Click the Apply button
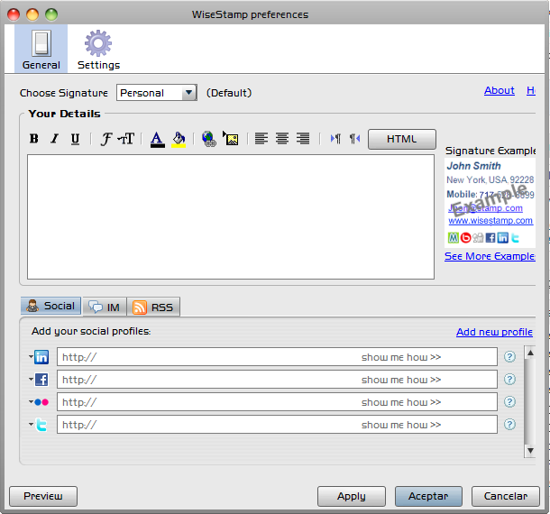 [x=352, y=496]
